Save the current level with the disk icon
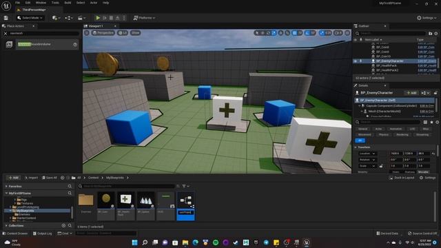This screenshot has height=248, width=441. 6,18
